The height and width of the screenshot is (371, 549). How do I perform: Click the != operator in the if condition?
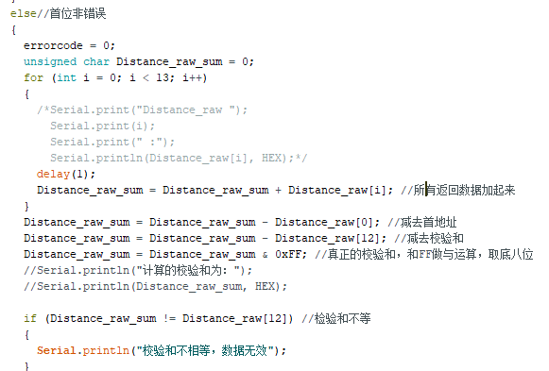169,318
